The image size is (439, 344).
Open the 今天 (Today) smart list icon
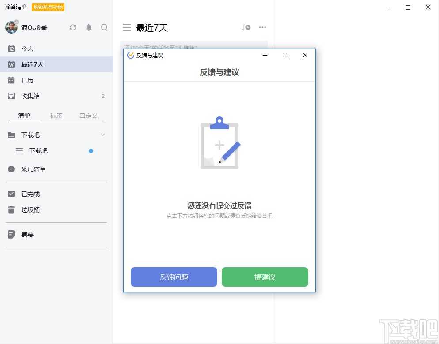(x=11, y=49)
